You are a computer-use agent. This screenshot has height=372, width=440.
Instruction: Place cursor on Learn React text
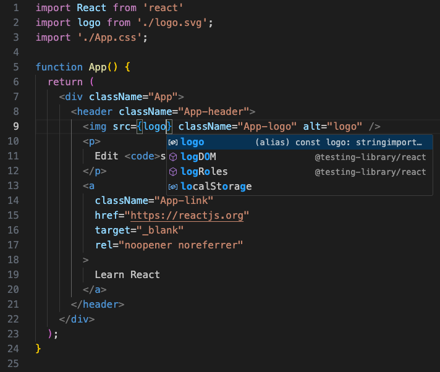pyautogui.click(x=127, y=274)
